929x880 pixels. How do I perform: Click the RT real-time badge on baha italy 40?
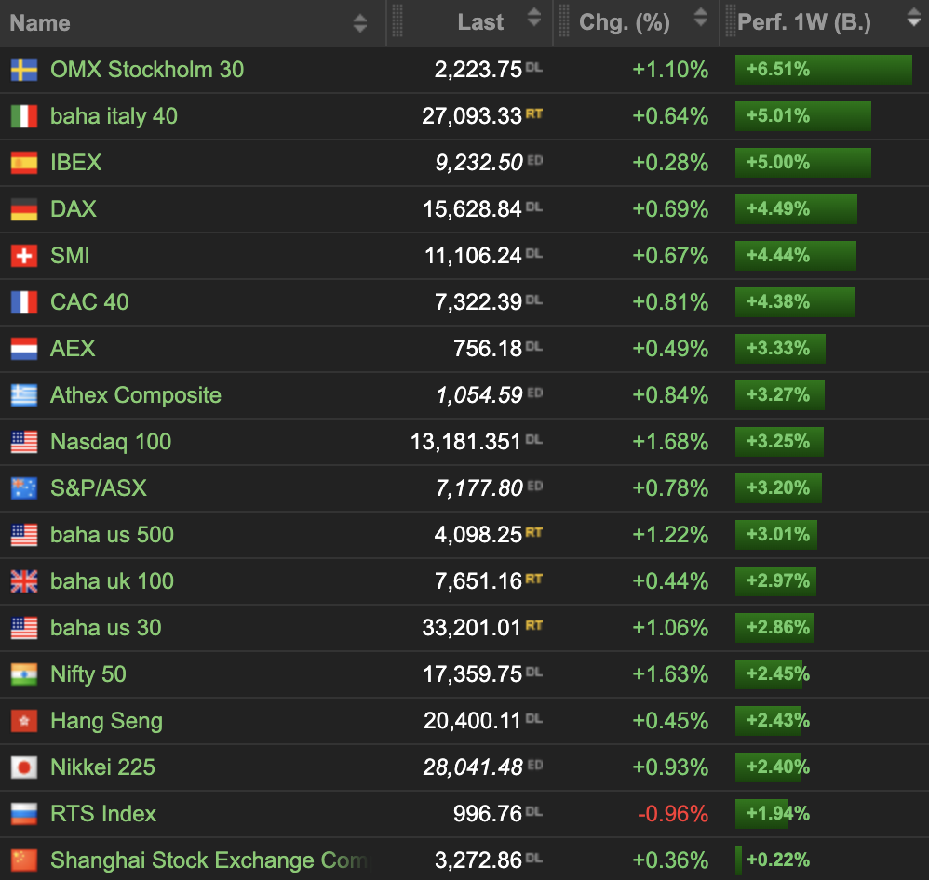point(533,113)
